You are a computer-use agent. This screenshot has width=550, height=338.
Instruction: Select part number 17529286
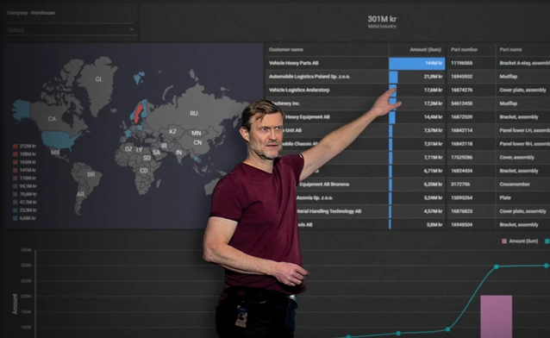461,157
